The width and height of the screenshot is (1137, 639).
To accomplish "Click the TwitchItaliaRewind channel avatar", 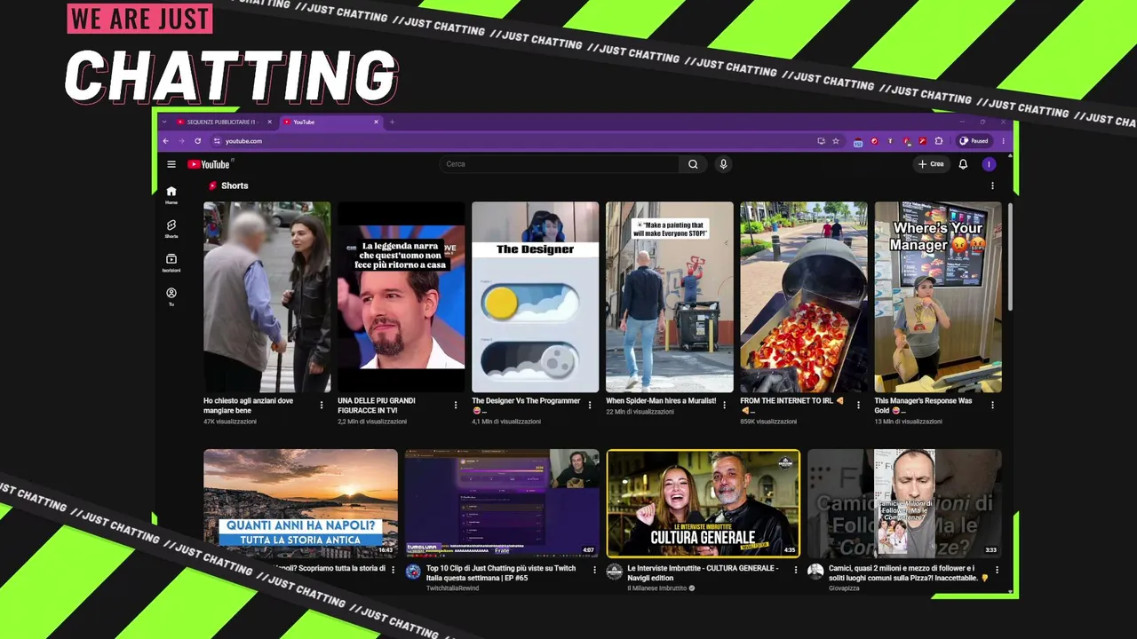I will pyautogui.click(x=413, y=572).
